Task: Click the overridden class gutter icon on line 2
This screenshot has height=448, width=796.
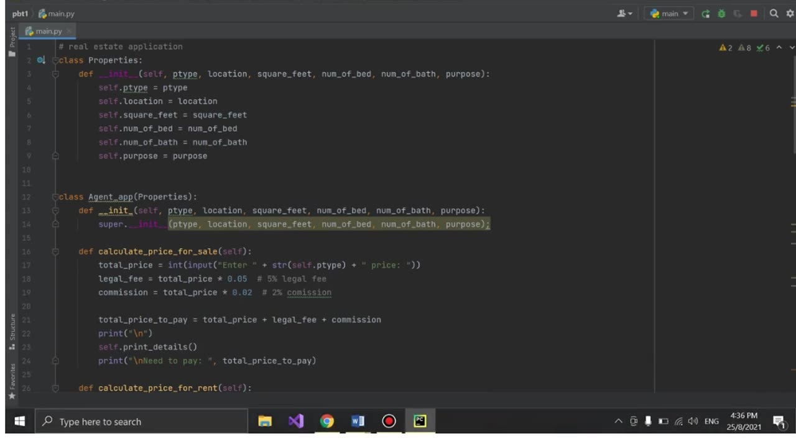Action: 41,60
